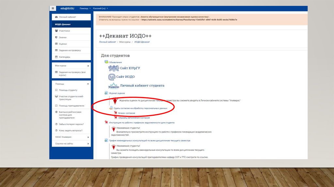Open Оценки in the sidebar

[x=63, y=44]
